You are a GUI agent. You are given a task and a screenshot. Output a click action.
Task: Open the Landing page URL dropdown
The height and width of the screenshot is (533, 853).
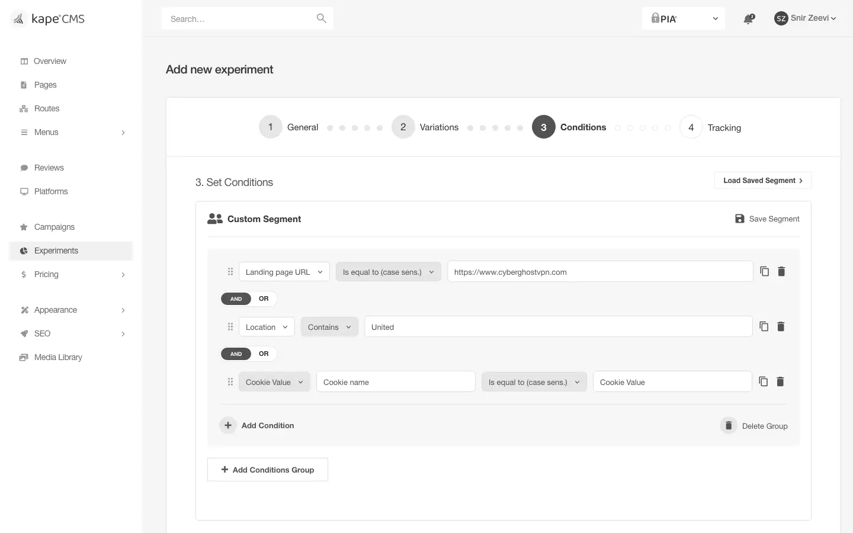[284, 272]
